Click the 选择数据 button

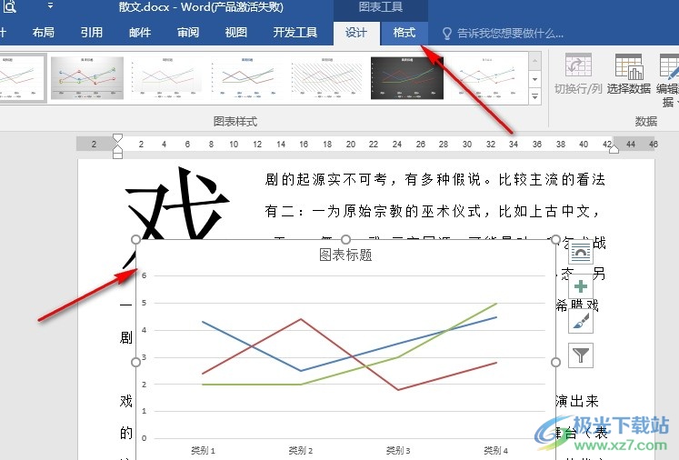(628, 74)
